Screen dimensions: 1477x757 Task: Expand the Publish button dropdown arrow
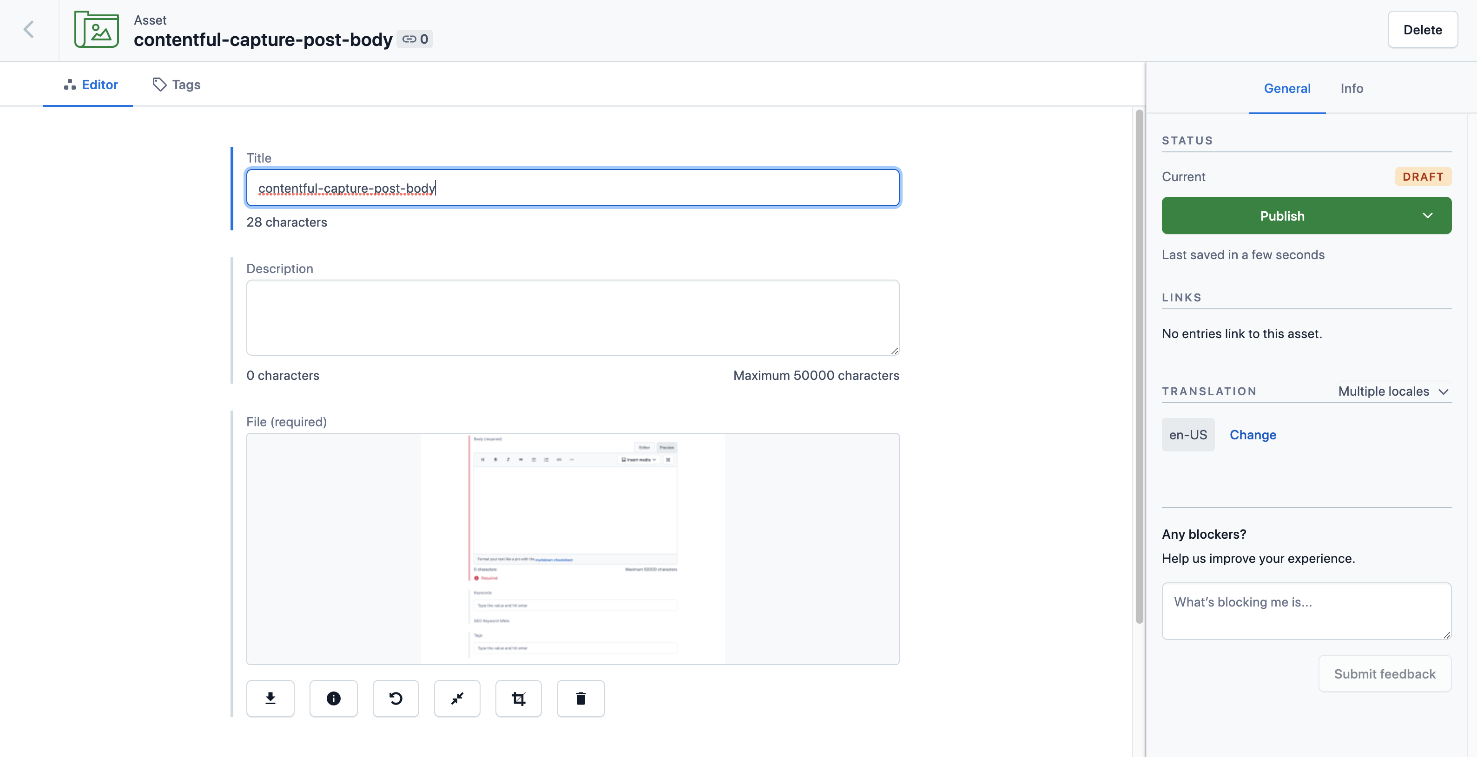pyautogui.click(x=1426, y=215)
